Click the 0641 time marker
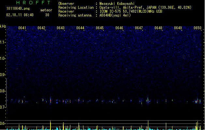Viewport: 205px width, 130px height. coord(22,28)
